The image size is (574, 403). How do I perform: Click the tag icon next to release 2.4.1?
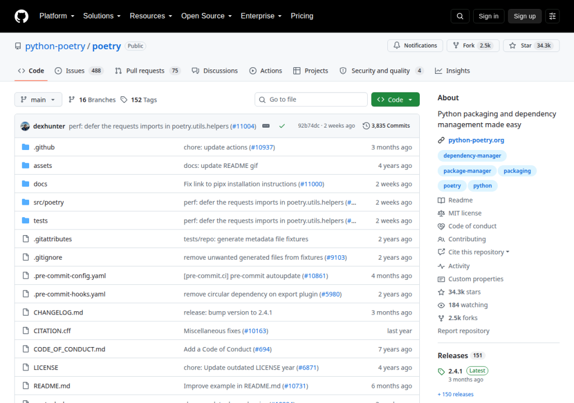tap(441, 372)
